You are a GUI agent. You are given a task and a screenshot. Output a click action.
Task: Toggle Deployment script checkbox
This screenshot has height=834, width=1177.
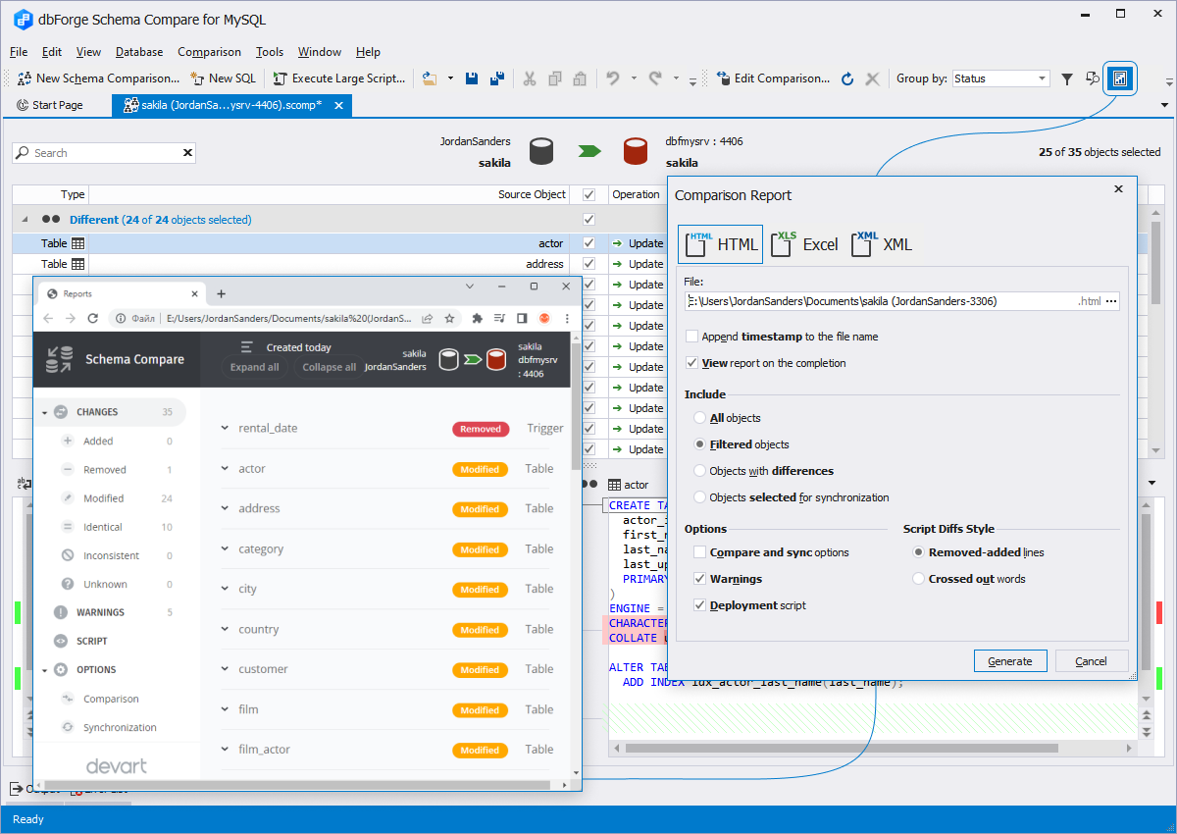coord(700,605)
